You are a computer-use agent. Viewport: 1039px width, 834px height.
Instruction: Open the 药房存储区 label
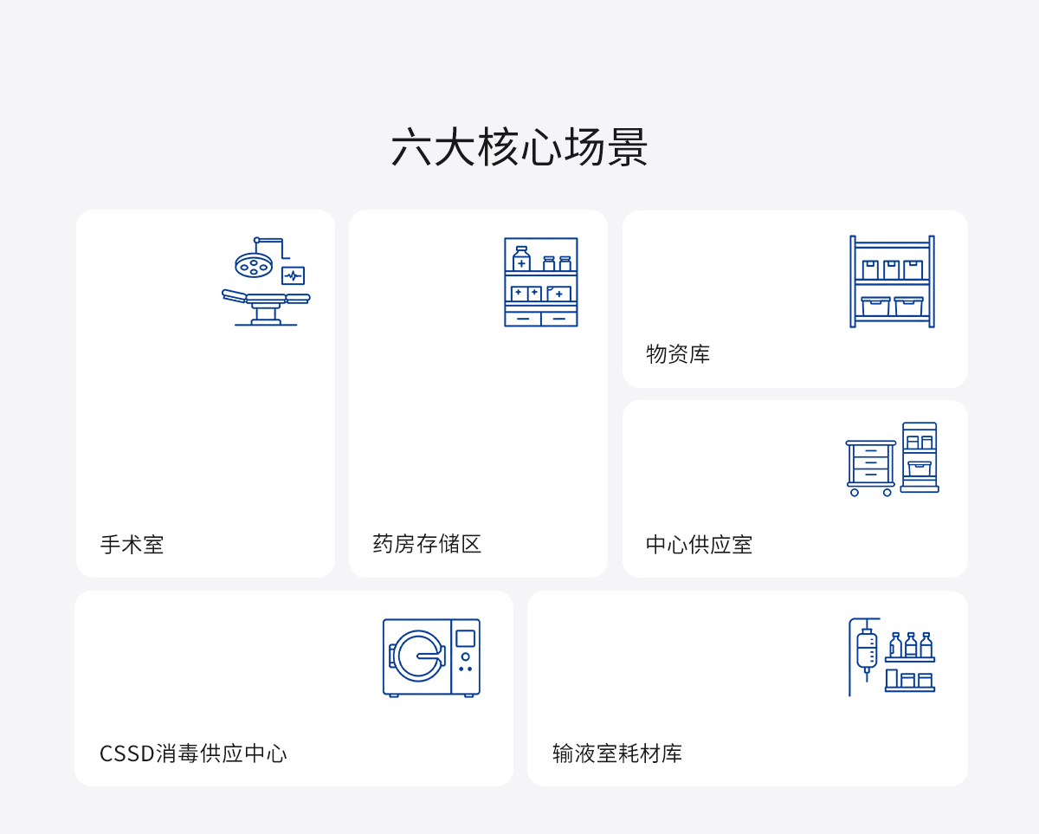pos(427,544)
